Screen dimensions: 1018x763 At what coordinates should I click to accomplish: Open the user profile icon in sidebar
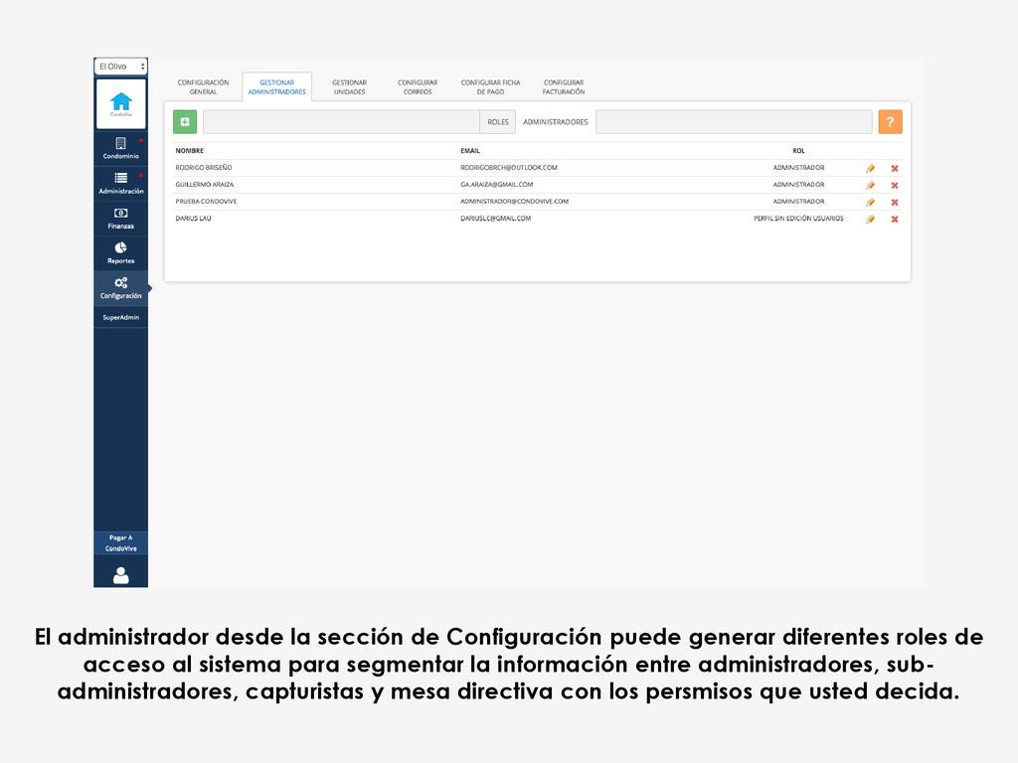coord(120,575)
